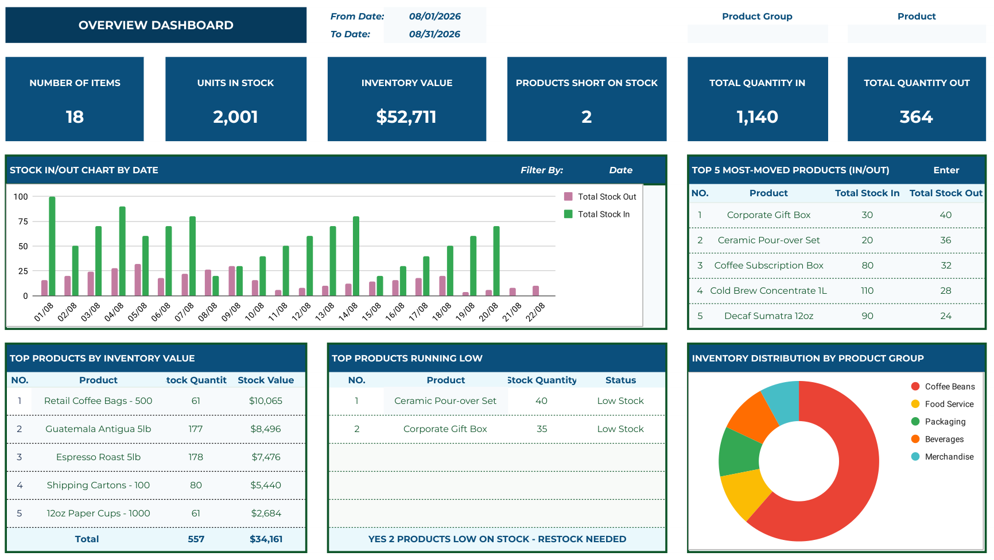
Task: Select Cold Brew Concentrate 1L row
Action: click(x=837, y=291)
